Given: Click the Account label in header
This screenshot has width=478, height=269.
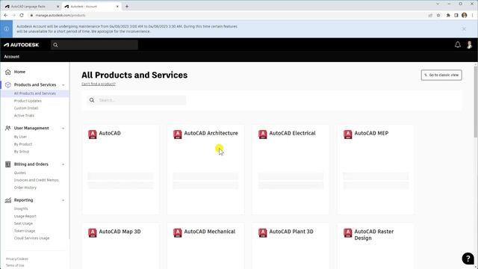Looking at the screenshot, I should click(12, 57).
